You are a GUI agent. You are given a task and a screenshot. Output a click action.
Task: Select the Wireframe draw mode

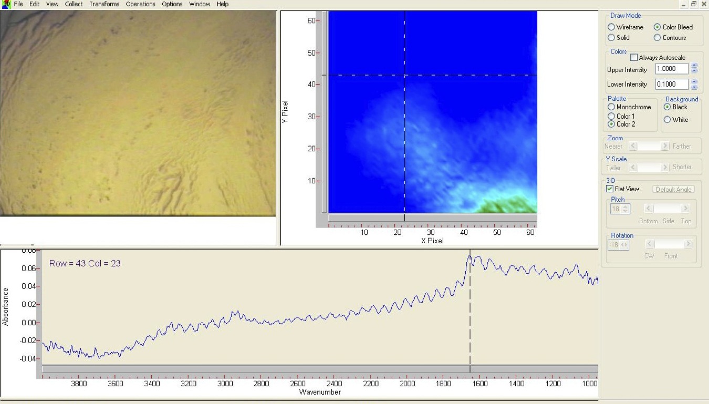pos(611,27)
